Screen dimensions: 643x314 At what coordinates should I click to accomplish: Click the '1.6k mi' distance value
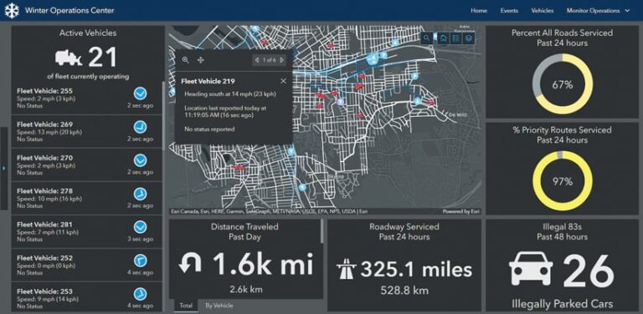coord(262,264)
